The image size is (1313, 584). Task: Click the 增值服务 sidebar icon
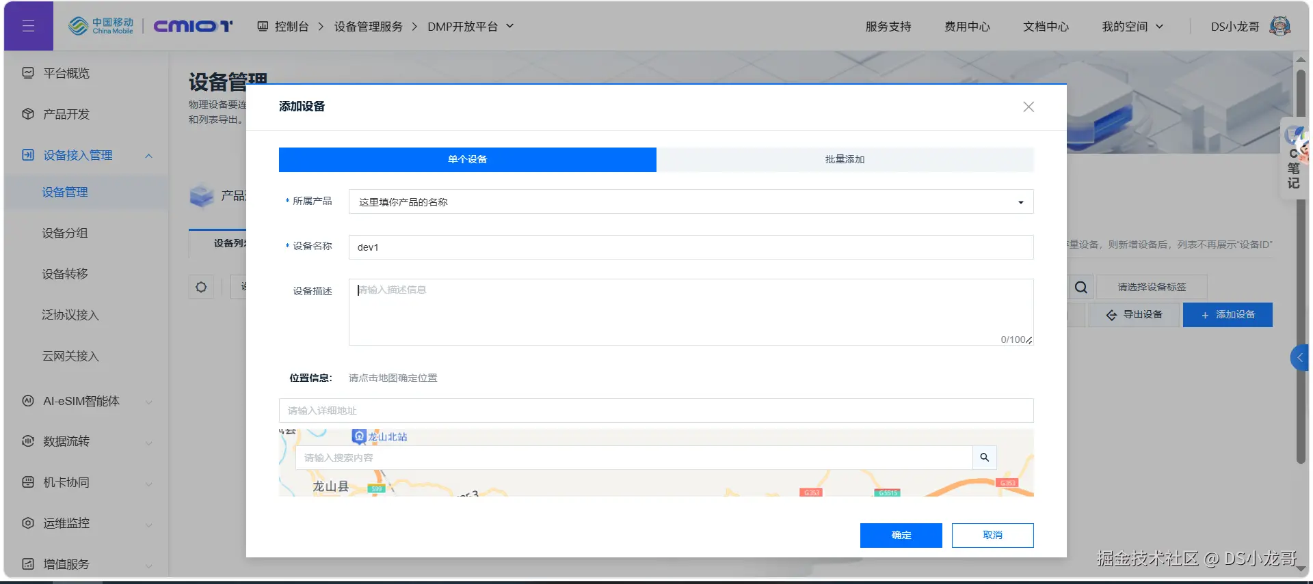click(x=28, y=564)
